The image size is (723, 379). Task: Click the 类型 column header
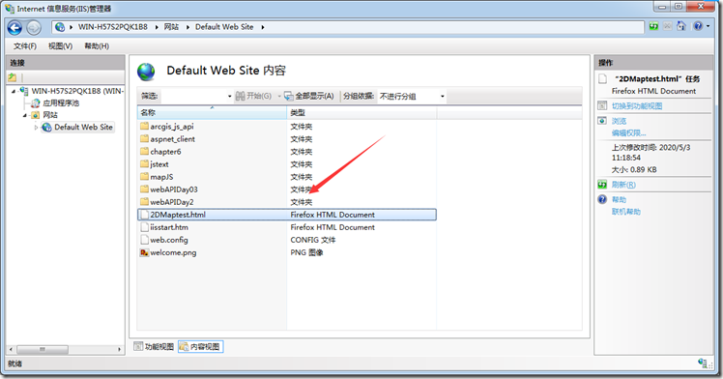pyautogui.click(x=361, y=112)
